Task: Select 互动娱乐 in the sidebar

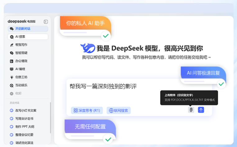Action: 21,85
